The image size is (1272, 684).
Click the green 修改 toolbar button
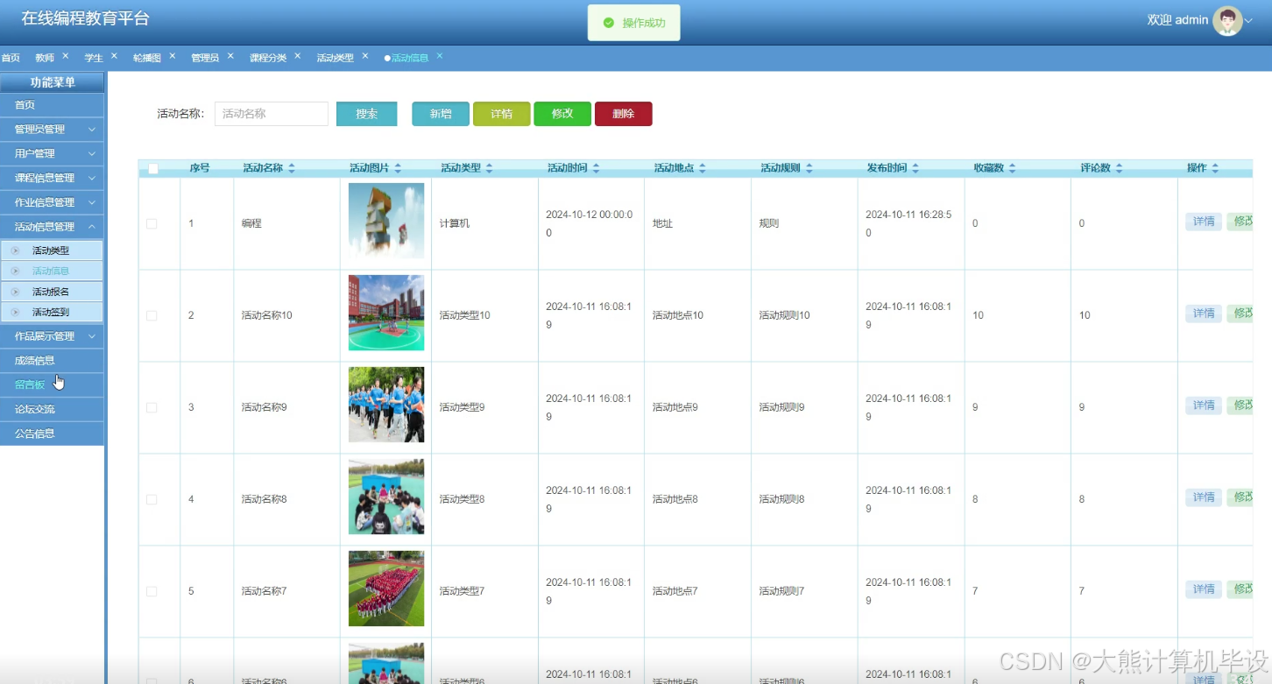tap(562, 114)
